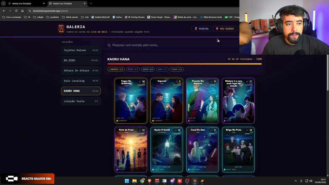Image resolution: width=329 pixels, height=185 pixels.
Task: Open the Meta Business Suite bookmark
Action: tap(211, 17)
